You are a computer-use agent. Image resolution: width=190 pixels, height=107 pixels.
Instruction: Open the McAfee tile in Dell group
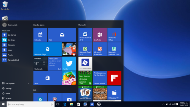tap(55, 97)
